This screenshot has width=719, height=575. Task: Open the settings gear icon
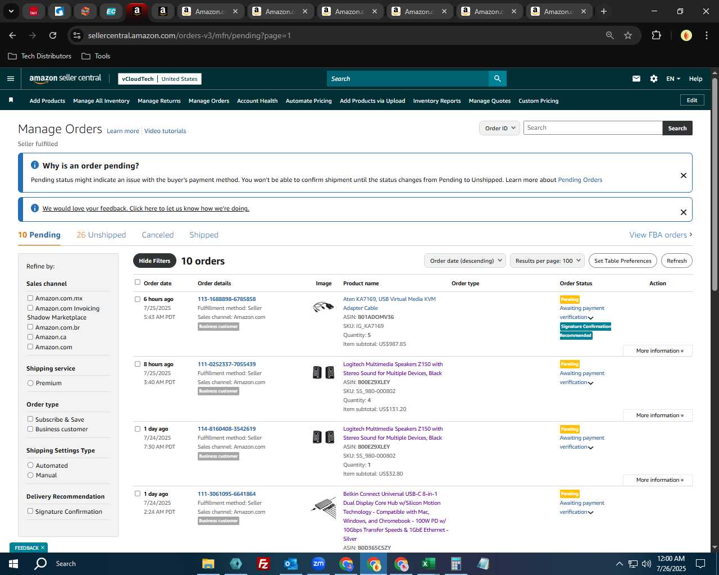tap(654, 79)
